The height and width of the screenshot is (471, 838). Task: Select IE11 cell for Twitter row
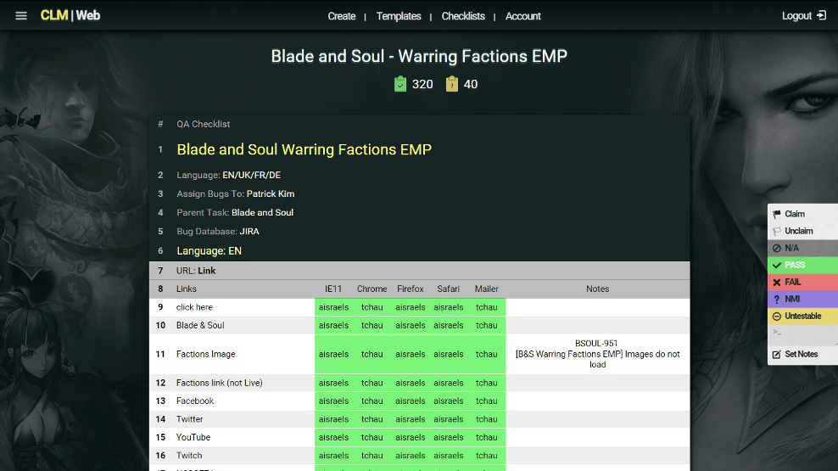(333, 419)
